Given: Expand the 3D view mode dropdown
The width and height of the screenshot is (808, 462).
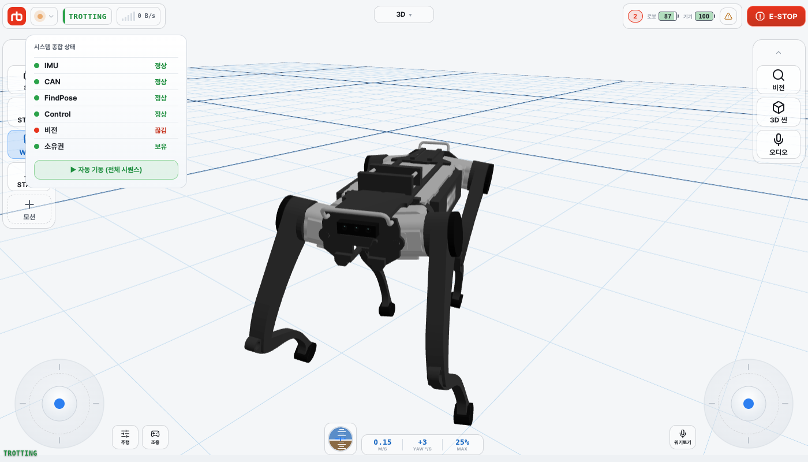Looking at the screenshot, I should tap(404, 14).
